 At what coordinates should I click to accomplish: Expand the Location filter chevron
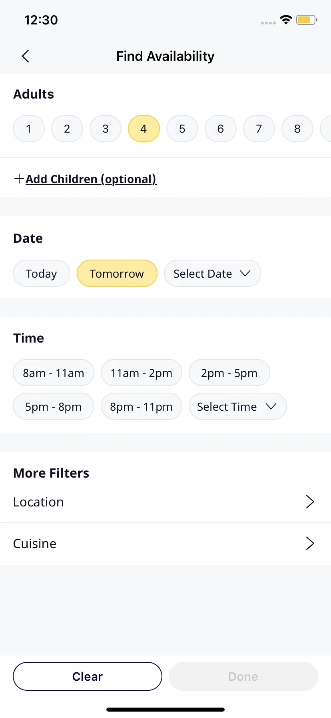(x=310, y=502)
